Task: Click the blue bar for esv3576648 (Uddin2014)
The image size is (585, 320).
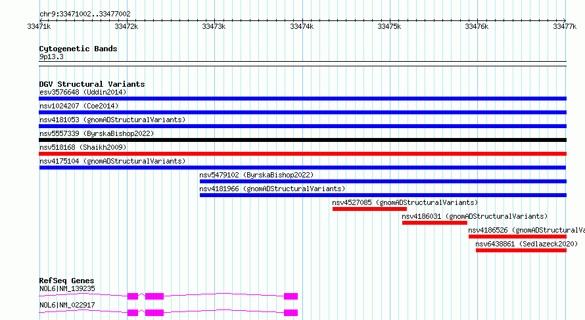Action: 302,99
